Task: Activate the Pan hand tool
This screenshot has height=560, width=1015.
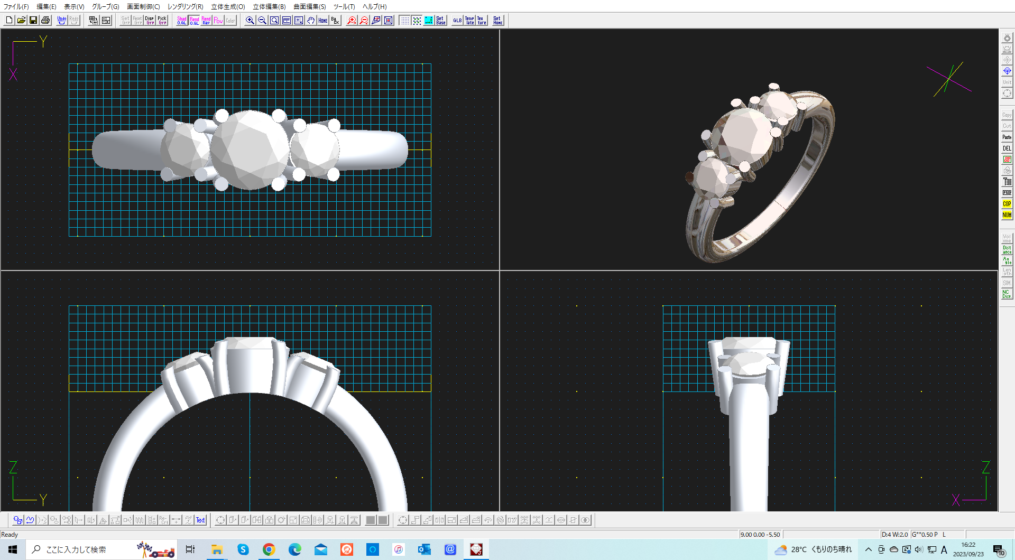Action: tap(310, 20)
